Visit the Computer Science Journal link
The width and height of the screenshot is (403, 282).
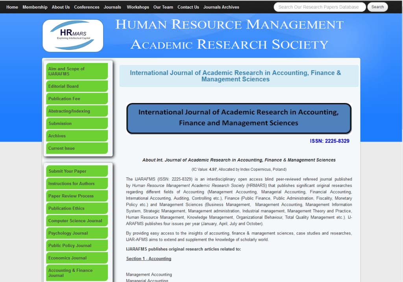point(77,221)
